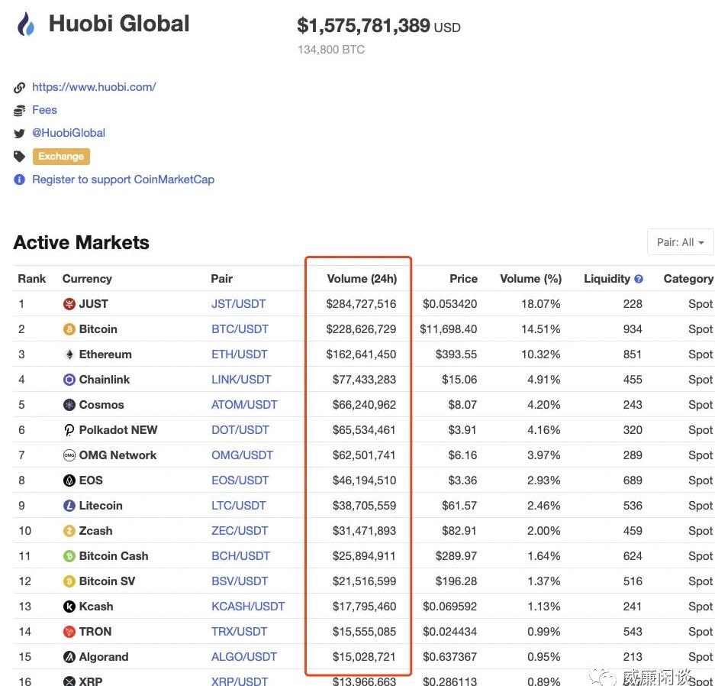Select the $1,575,781,389 USD total volume
The width and height of the screenshot is (715, 686).
(378, 25)
